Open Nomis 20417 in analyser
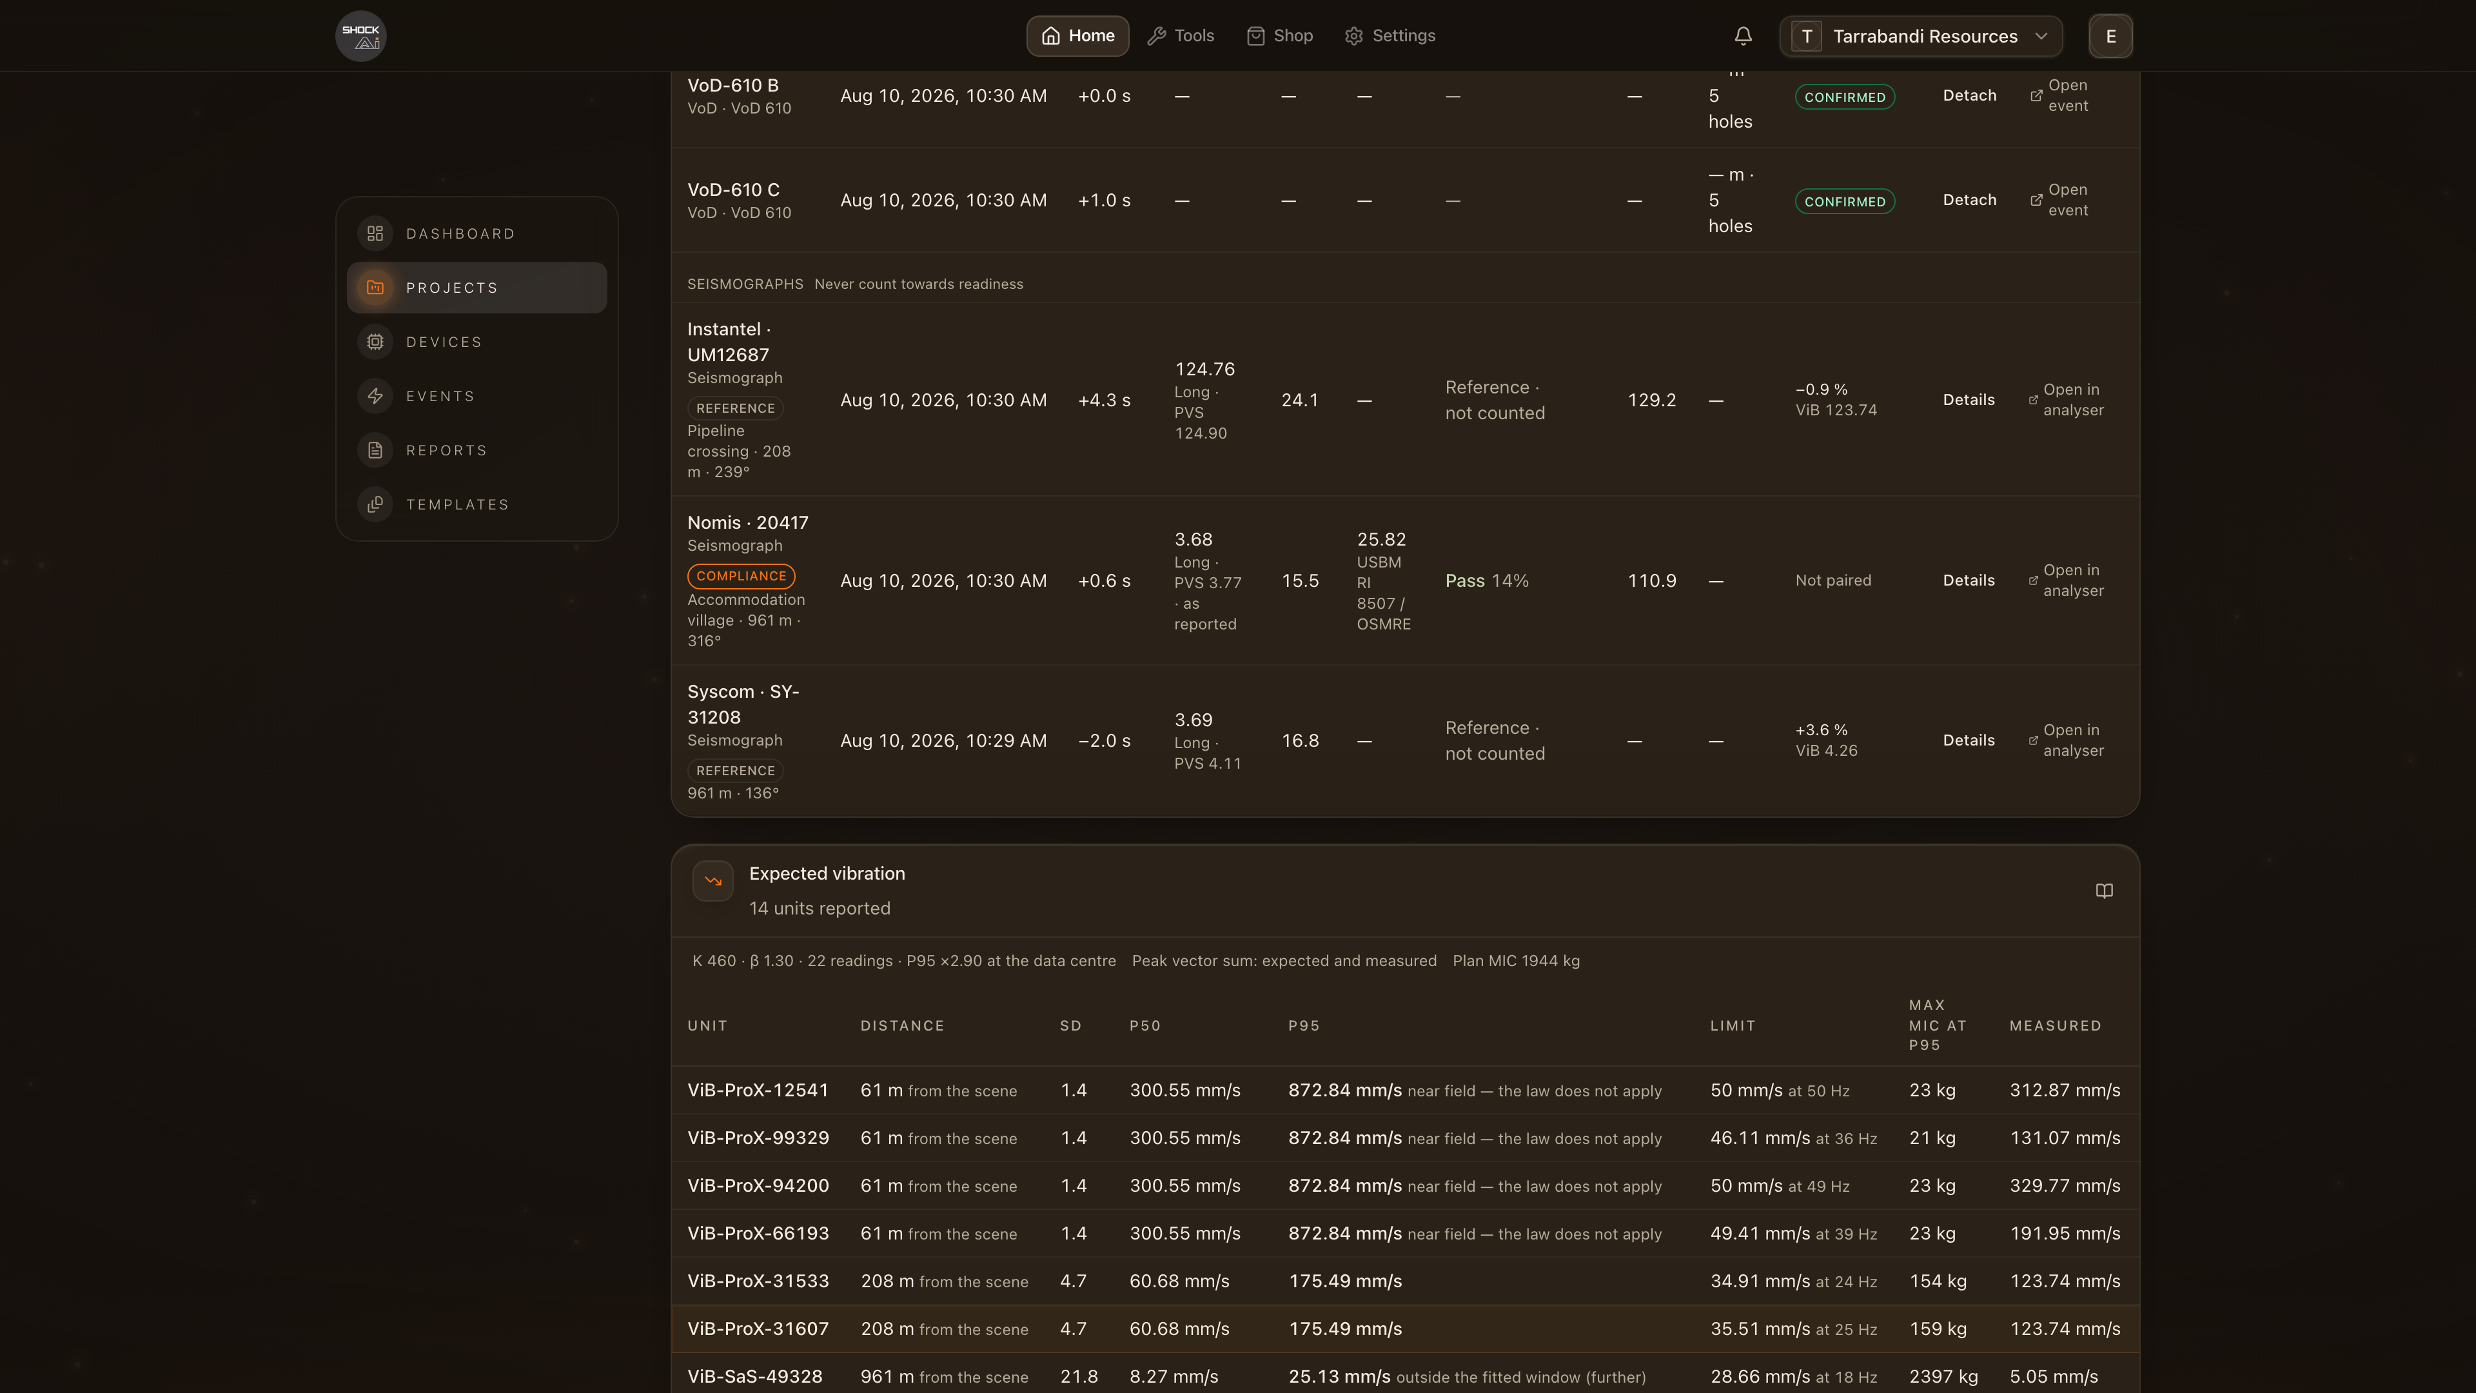 coord(2065,580)
